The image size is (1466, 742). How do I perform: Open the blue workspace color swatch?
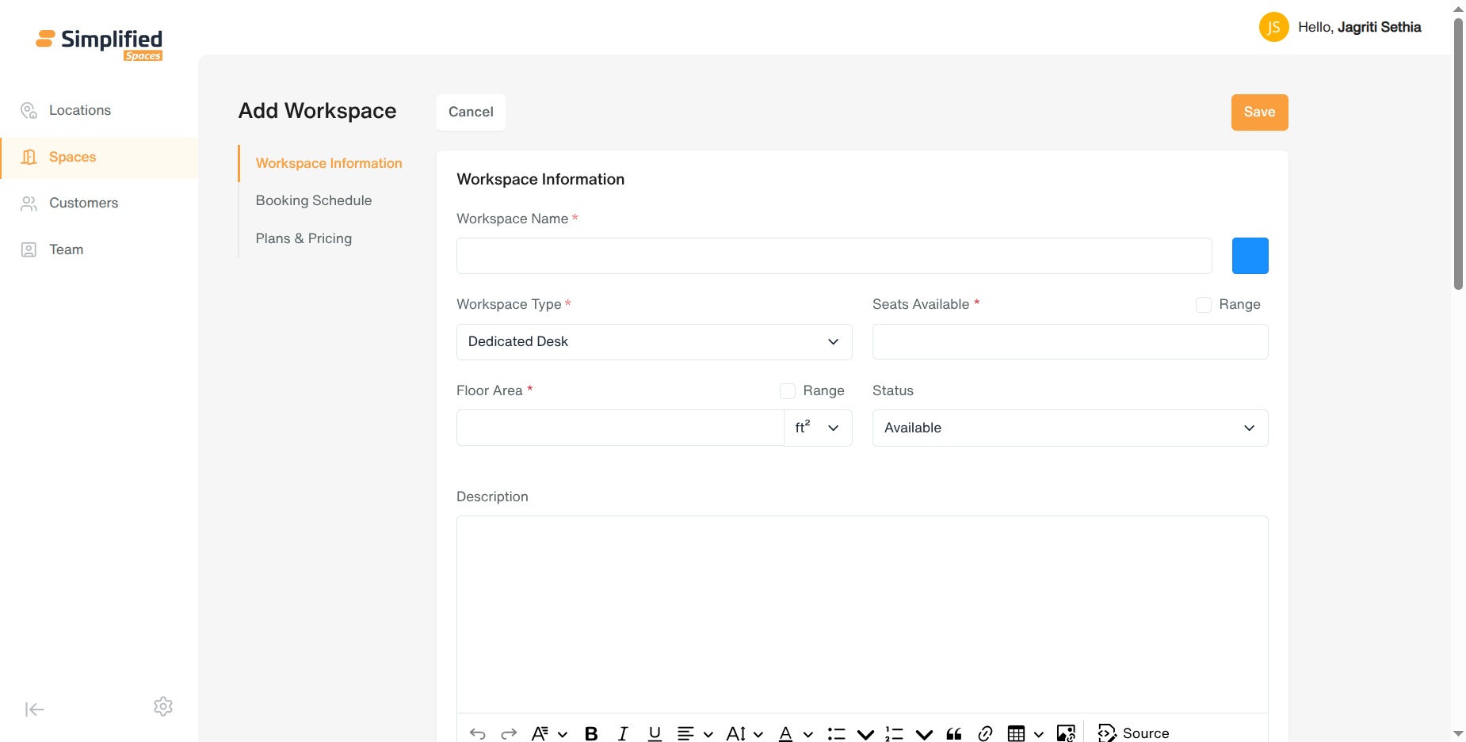(1250, 256)
